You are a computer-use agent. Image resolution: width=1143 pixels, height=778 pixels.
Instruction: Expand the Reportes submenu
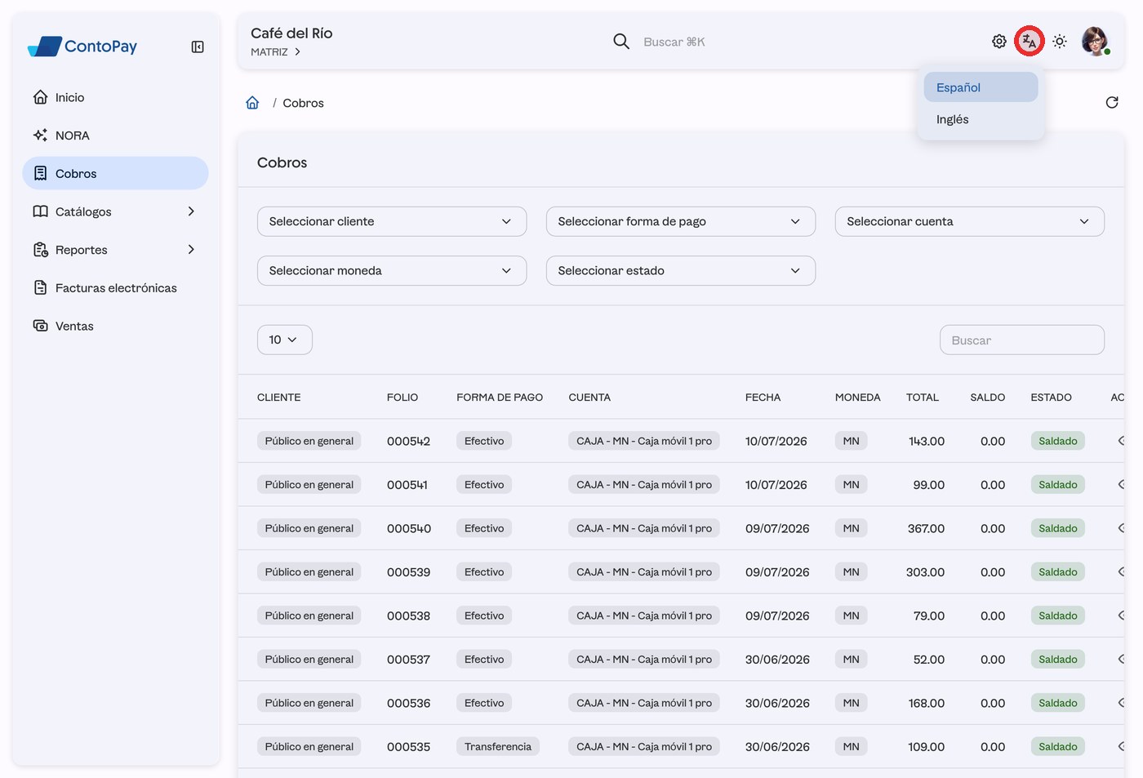click(115, 250)
